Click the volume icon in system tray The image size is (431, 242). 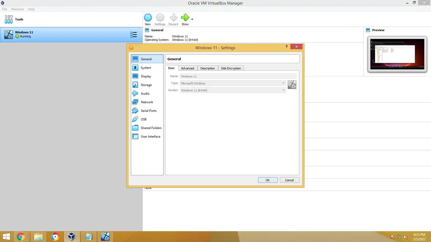point(406,237)
